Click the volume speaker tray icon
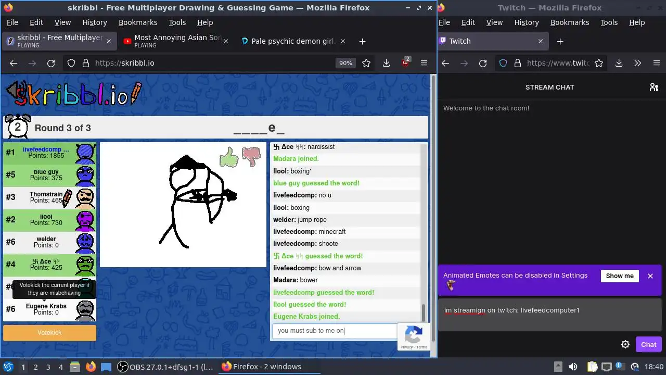This screenshot has height=375, width=666. pyautogui.click(x=573, y=367)
